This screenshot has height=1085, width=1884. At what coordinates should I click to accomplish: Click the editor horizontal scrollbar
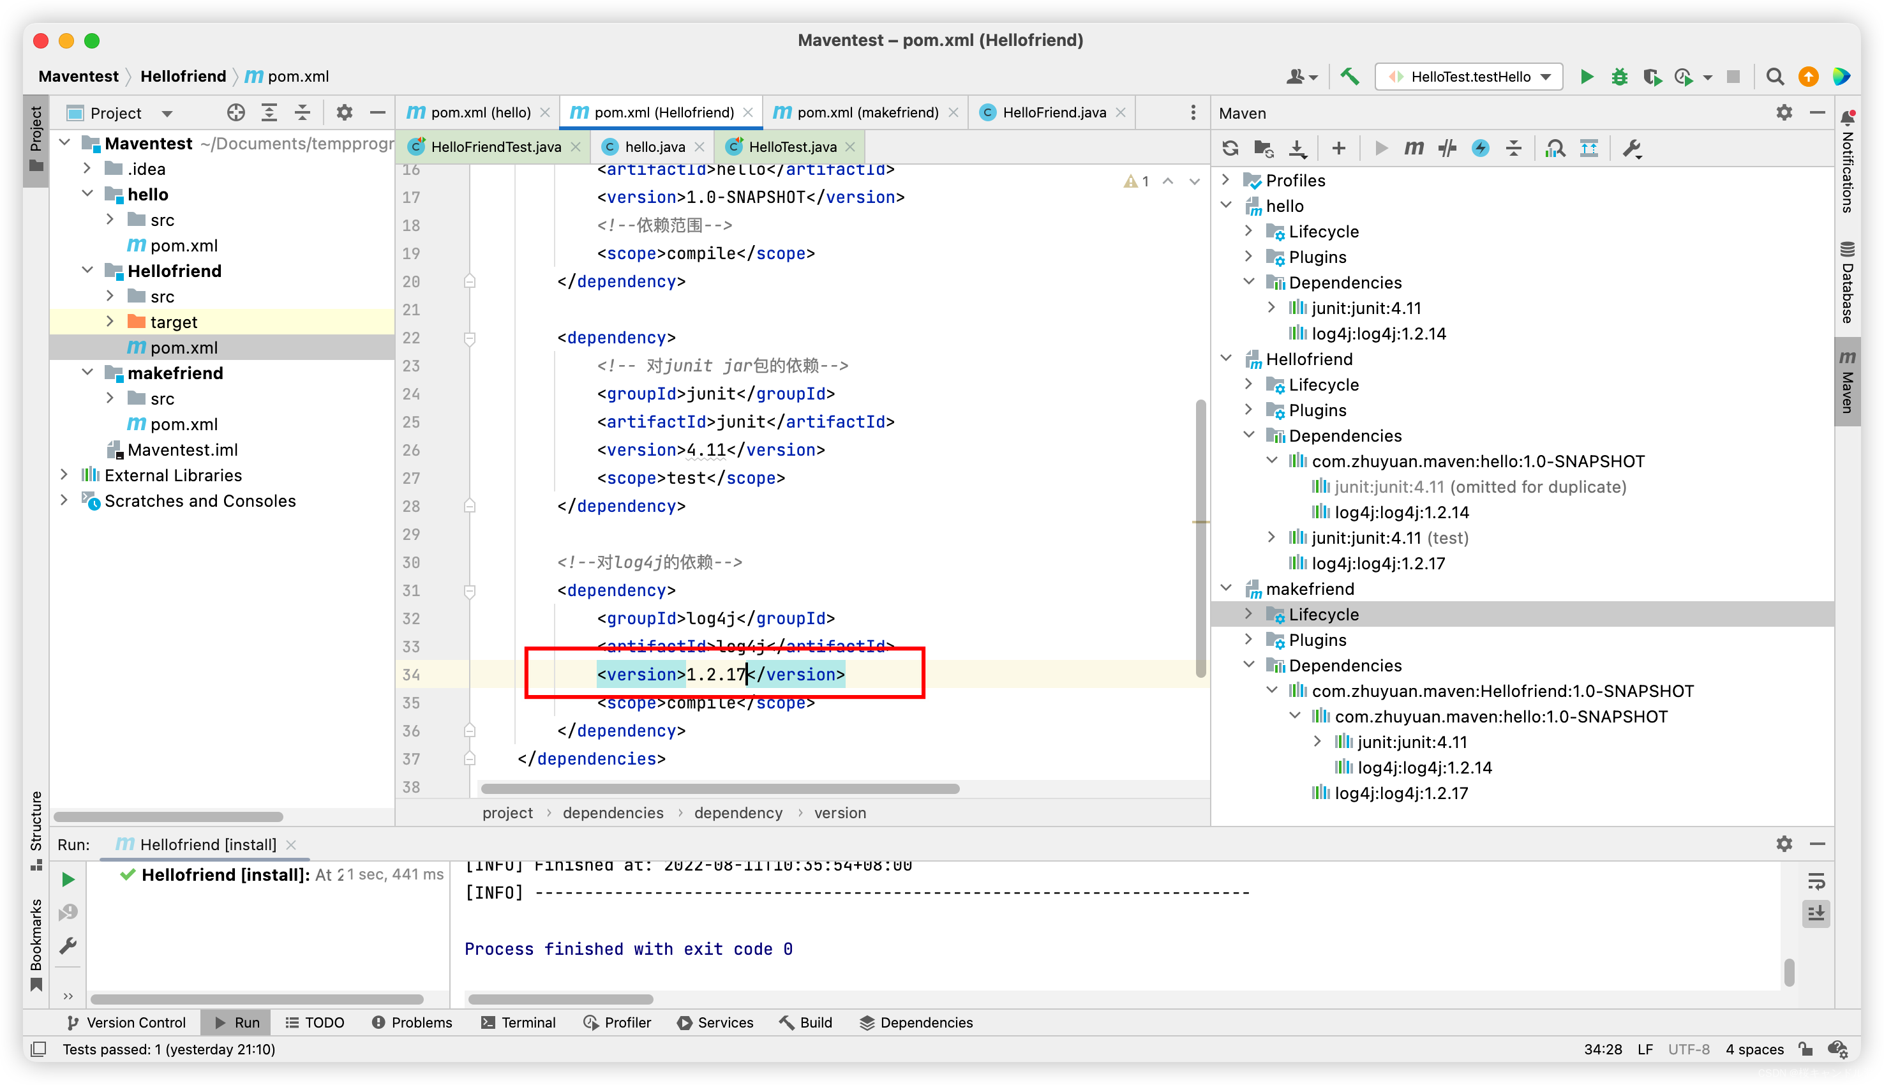(x=720, y=788)
